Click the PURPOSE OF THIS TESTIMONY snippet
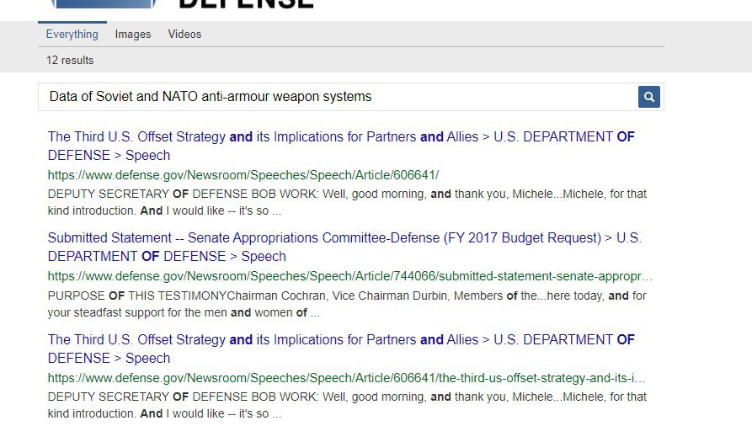Image resolution: width=752 pixels, height=426 pixels. 347,304
